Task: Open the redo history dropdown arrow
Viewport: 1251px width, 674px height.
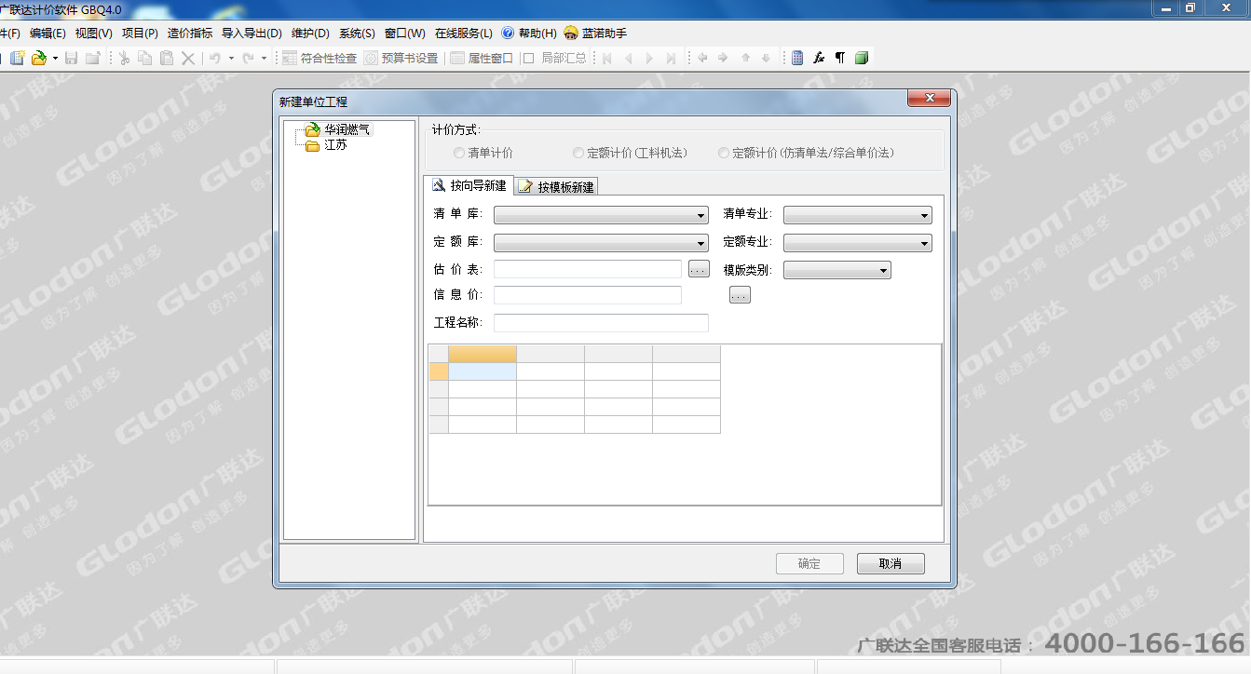Action: [264, 58]
